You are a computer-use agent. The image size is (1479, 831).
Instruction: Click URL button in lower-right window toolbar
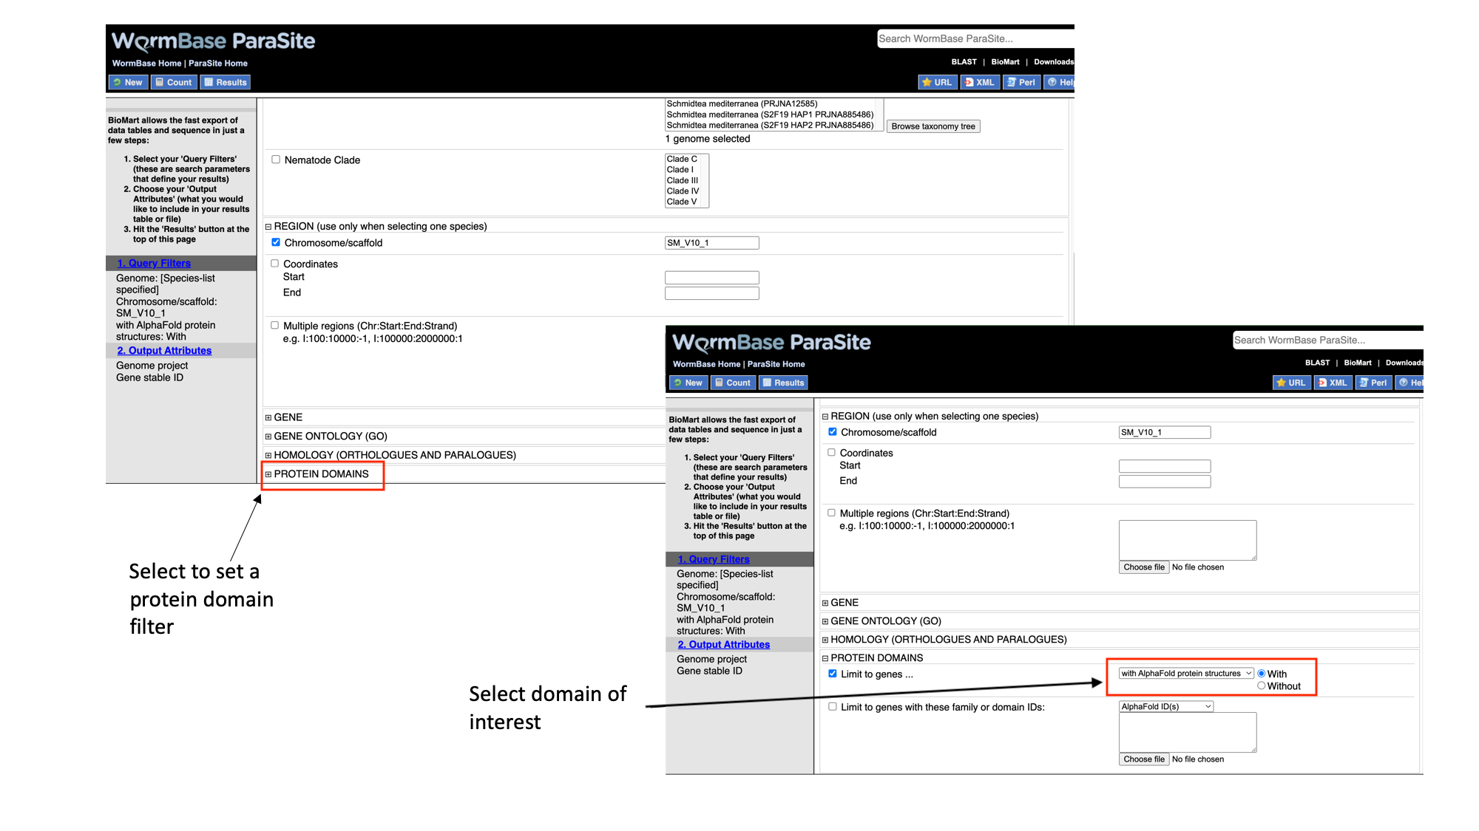[1291, 383]
